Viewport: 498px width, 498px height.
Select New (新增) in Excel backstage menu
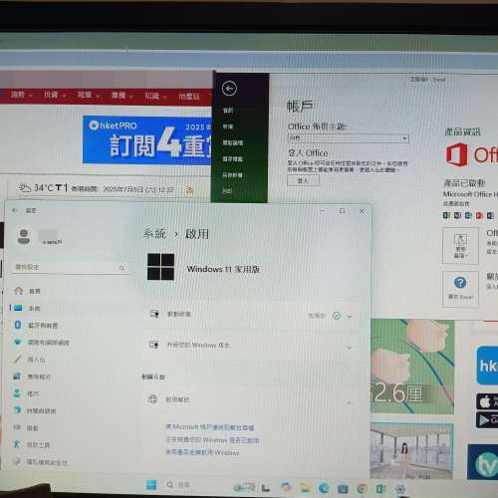(228, 126)
